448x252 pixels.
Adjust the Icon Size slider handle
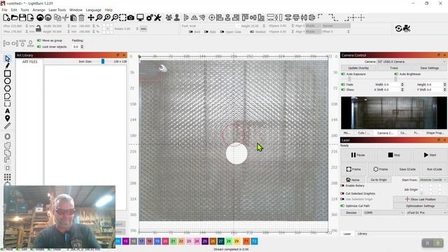pyautogui.click(x=103, y=62)
